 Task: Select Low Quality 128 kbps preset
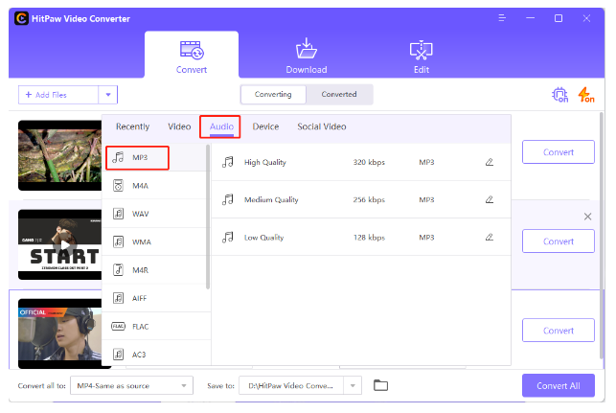pos(360,238)
